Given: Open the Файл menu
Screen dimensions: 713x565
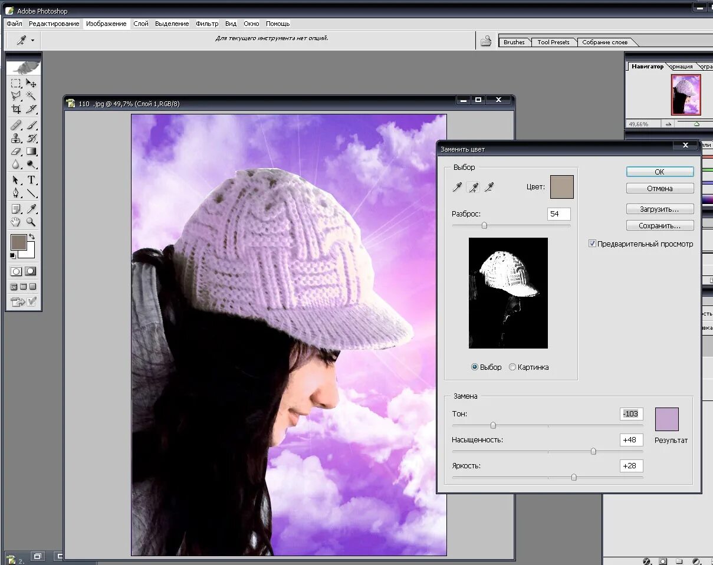Looking at the screenshot, I should (14, 24).
